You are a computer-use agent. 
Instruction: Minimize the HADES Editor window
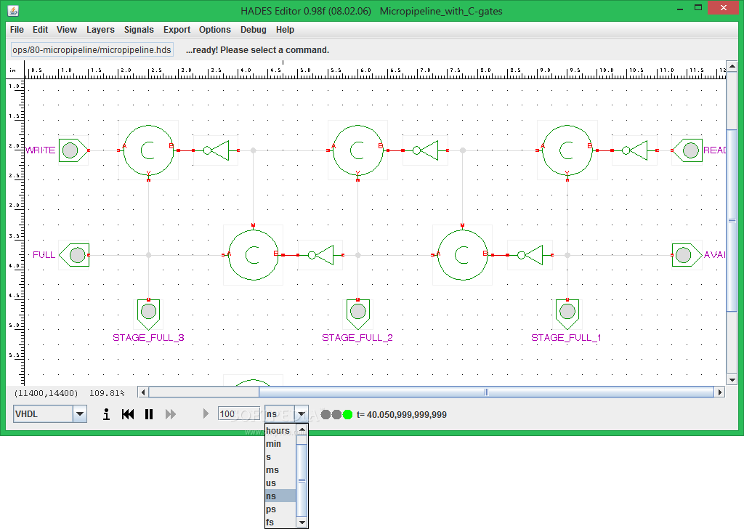680,8
